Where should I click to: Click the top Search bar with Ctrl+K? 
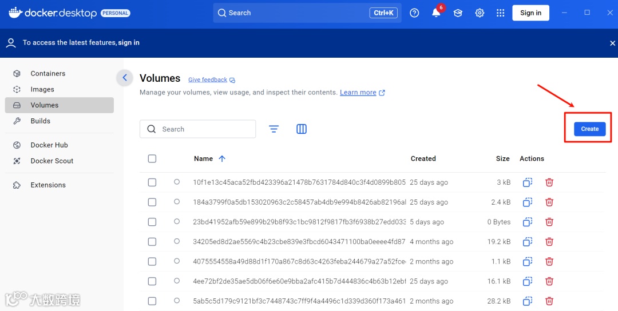[x=307, y=13]
